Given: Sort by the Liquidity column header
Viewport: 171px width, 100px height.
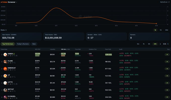Looking at the screenshot, I should tap(53, 49).
